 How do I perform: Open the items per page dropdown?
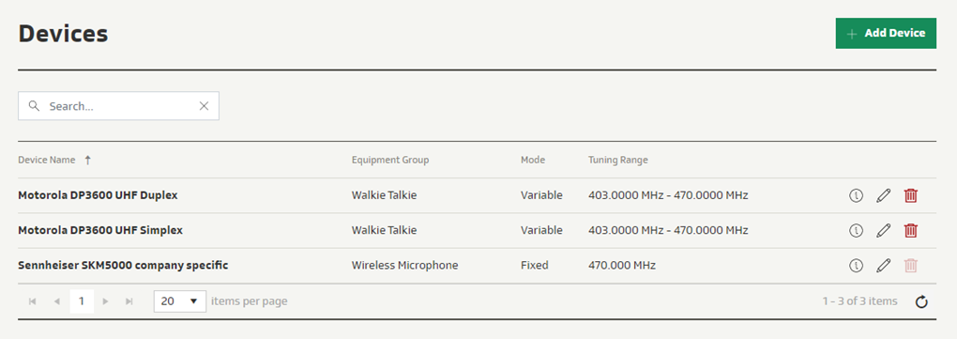(x=180, y=301)
